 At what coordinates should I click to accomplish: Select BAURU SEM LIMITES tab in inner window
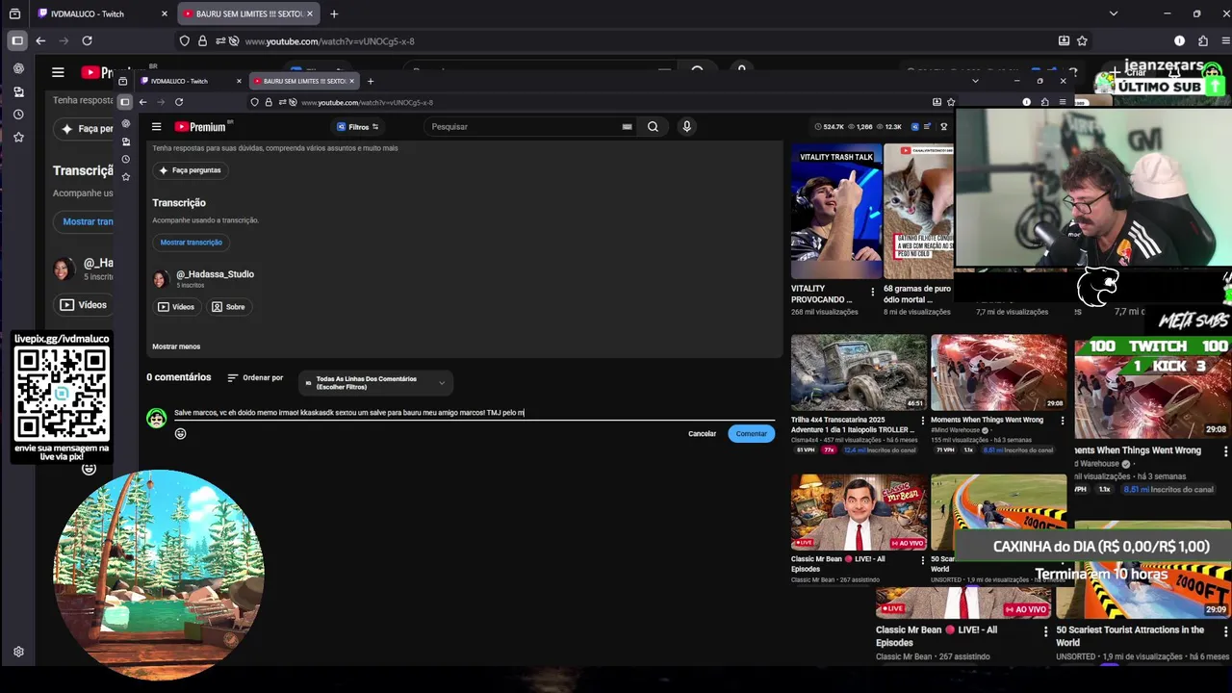[303, 81]
